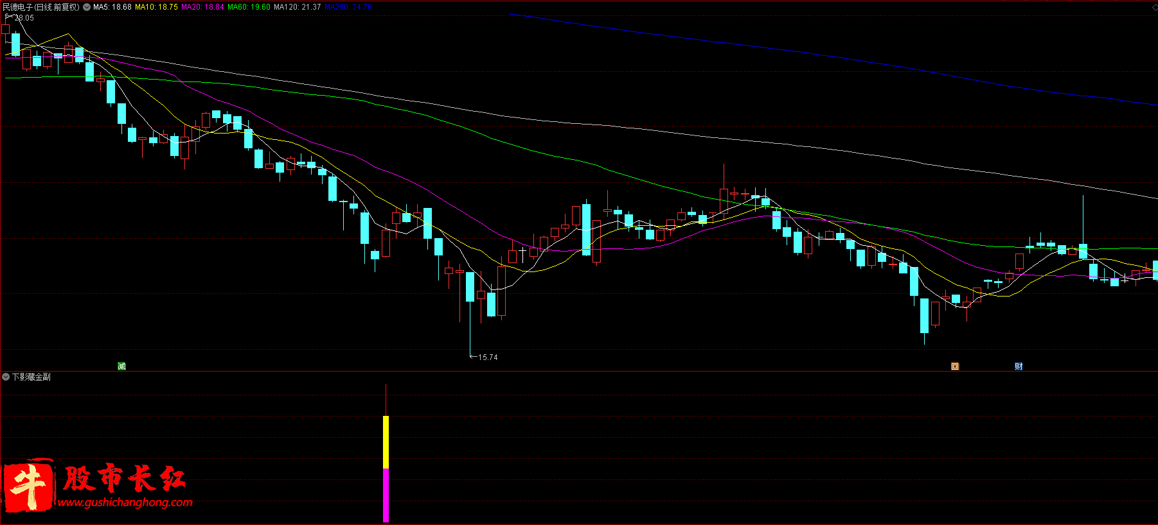This screenshot has height=525, width=1158.
Task: Click the green MA60: 19.60 value
Action: [249, 7]
